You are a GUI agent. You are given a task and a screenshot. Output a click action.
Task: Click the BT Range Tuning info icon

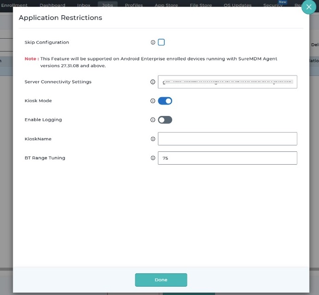pyautogui.click(x=153, y=158)
